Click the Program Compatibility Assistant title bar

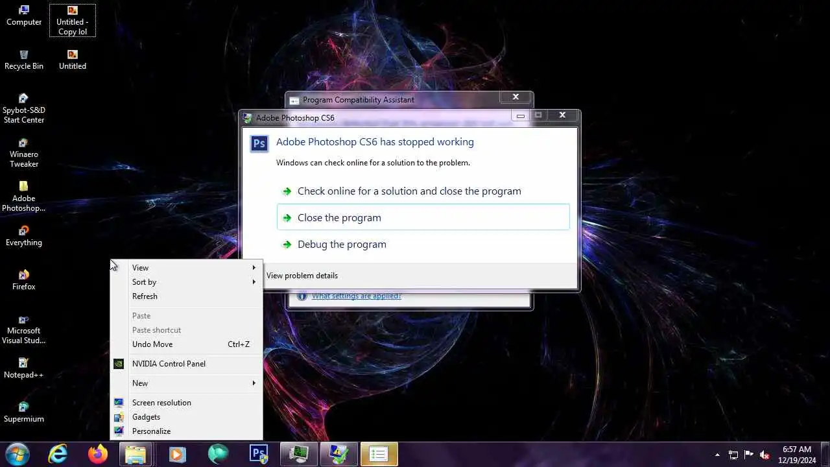pos(392,100)
